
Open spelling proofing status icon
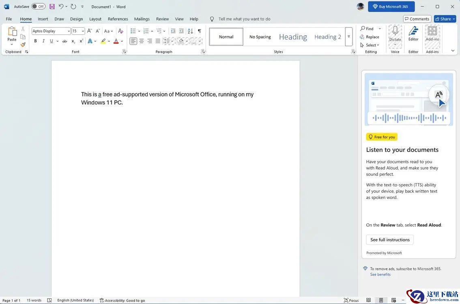click(x=49, y=300)
